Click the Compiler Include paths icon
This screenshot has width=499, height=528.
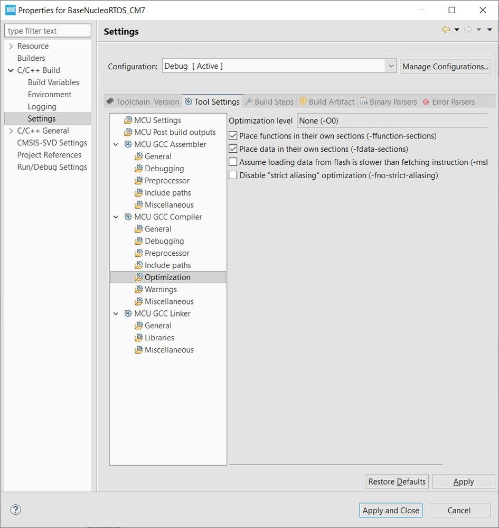138,265
